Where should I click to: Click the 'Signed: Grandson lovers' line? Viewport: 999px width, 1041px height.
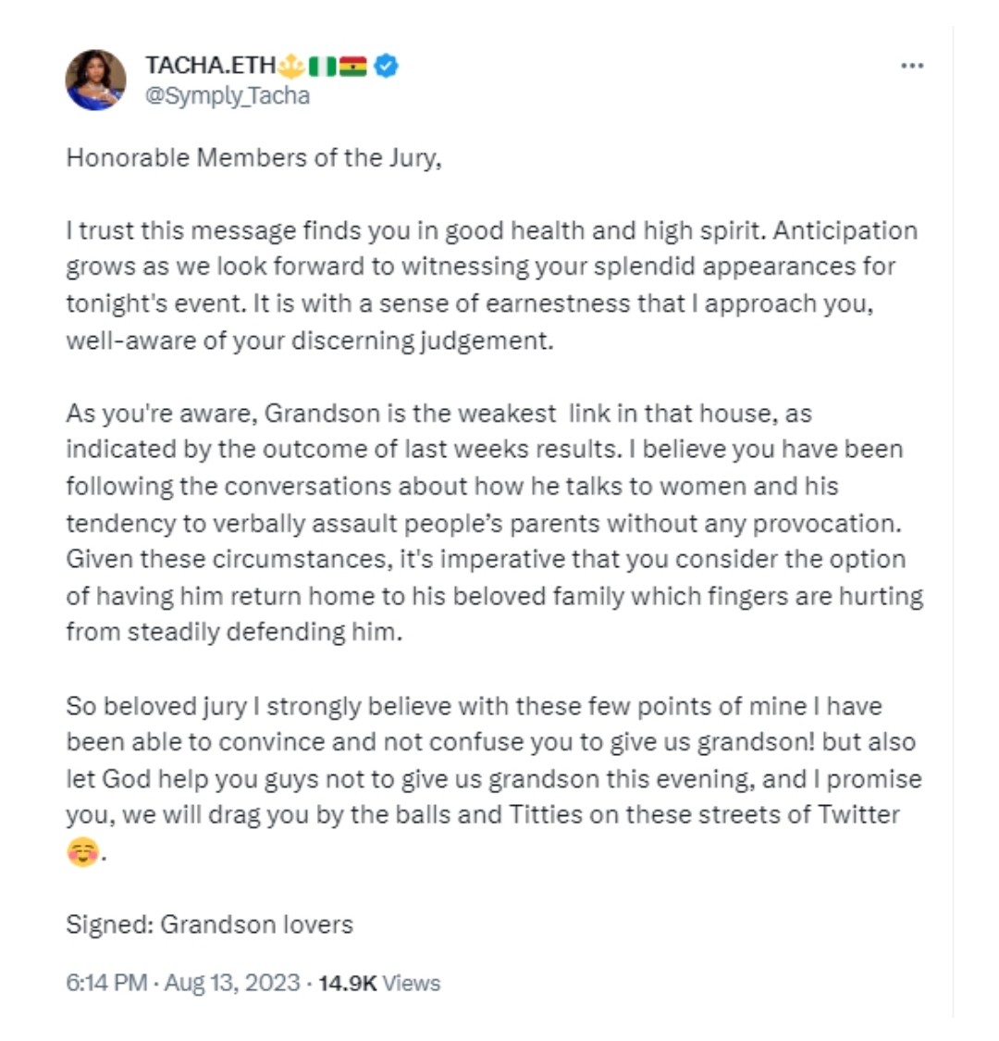tap(210, 924)
